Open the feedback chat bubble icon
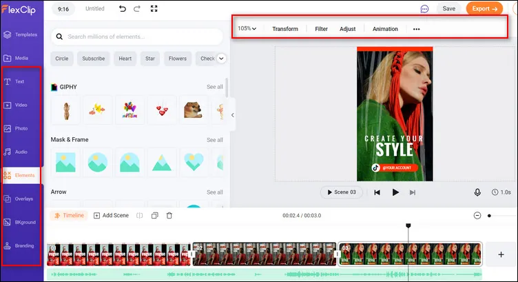This screenshot has width=518, height=282. [x=424, y=9]
